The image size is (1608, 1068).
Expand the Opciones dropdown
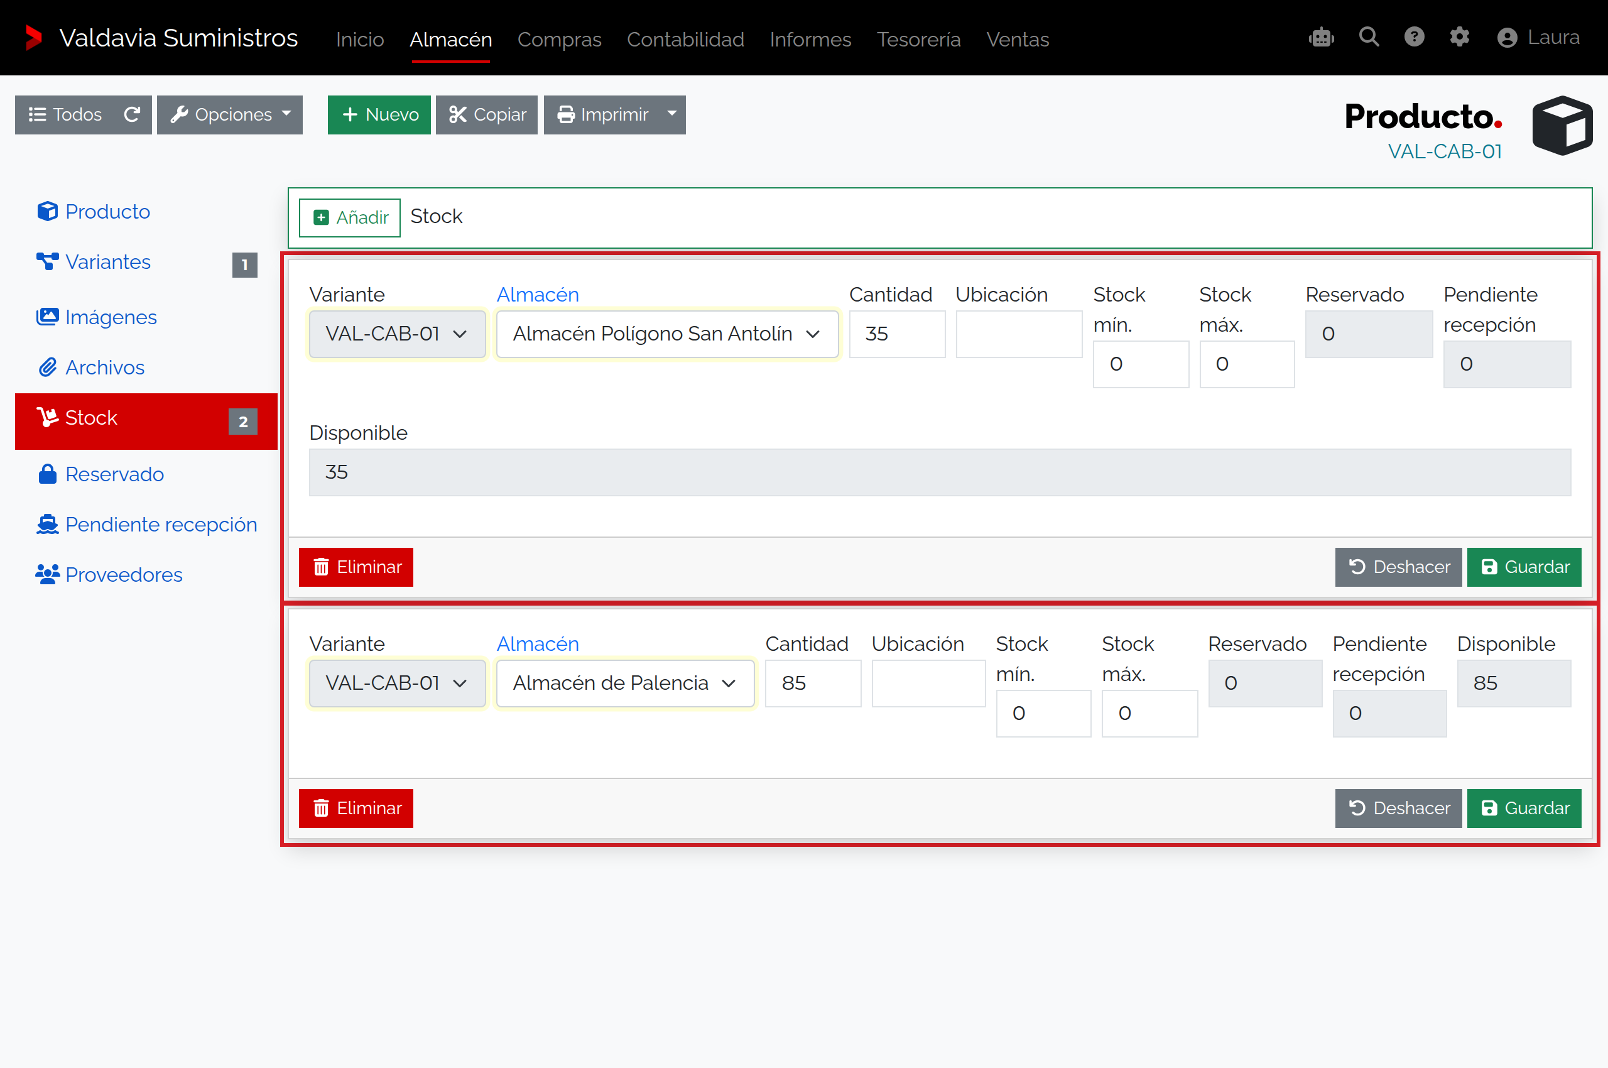coord(229,114)
